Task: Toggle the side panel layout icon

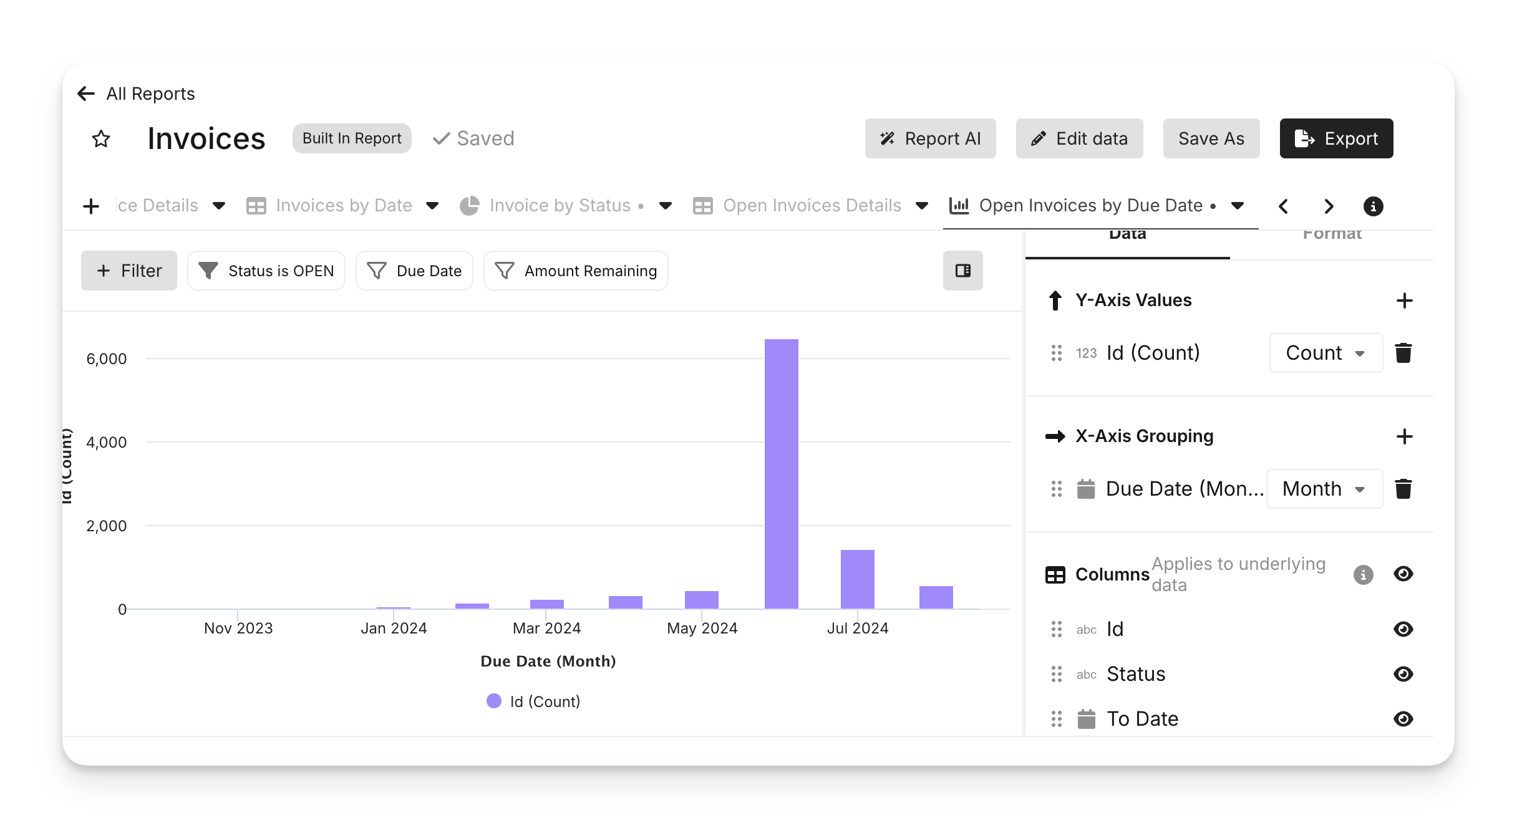Action: pos(962,271)
